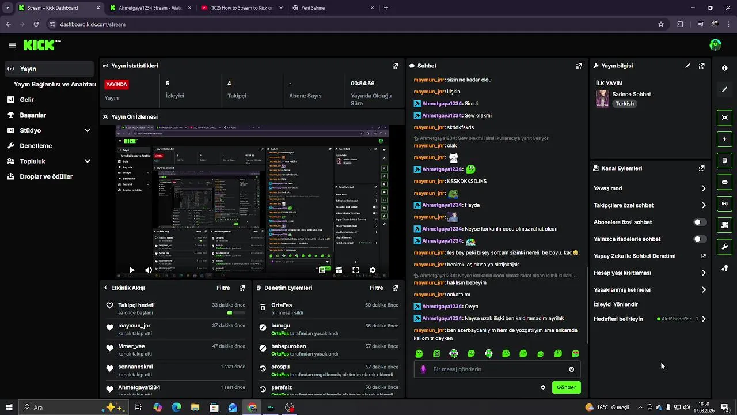
Task: Expand Yasaklanmış kelimeler settings
Action: tap(704, 290)
